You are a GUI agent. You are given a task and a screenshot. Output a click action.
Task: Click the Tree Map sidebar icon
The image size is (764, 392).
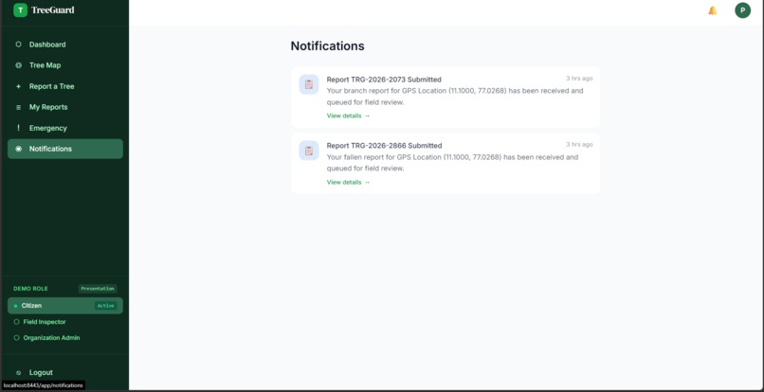(x=19, y=65)
